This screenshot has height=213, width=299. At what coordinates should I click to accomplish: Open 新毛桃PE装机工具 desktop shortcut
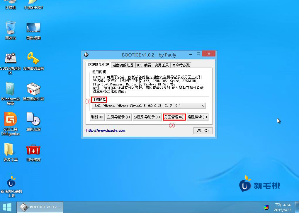tap(11, 186)
